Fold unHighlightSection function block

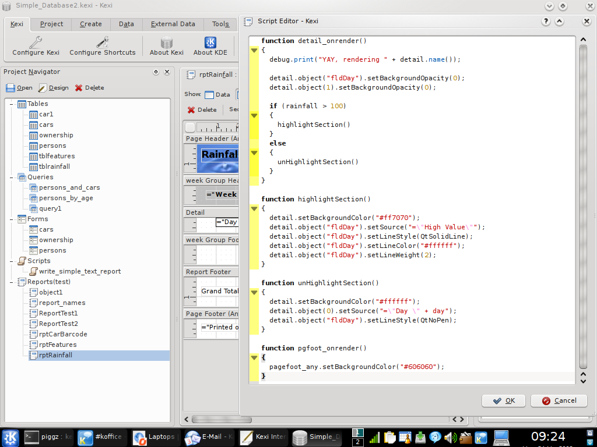click(x=254, y=292)
